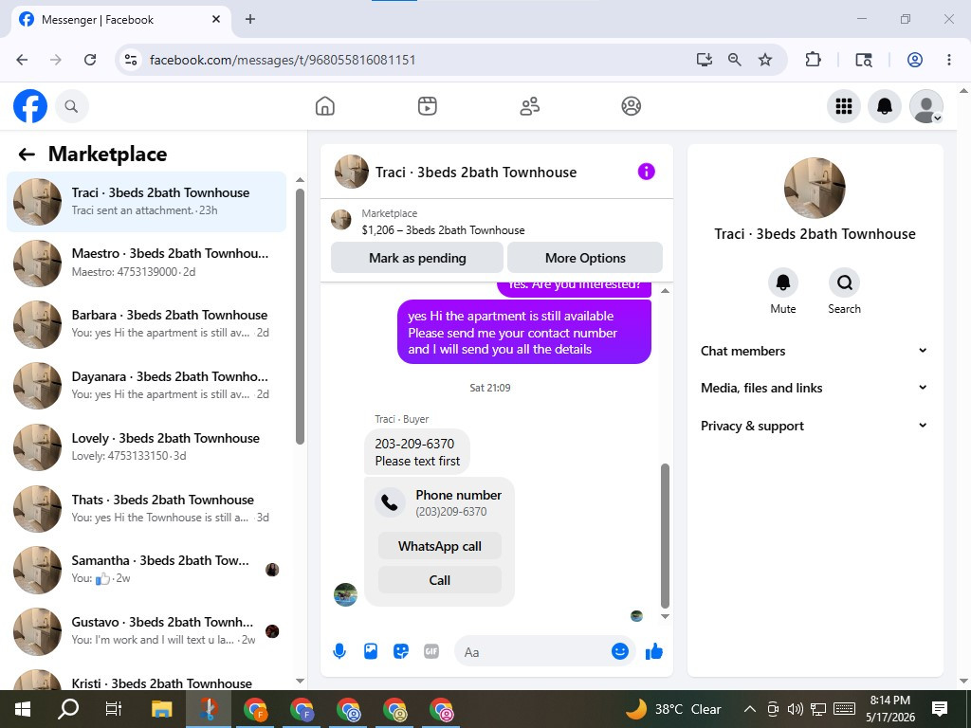Open account profile menu
The image size is (971, 728).
(925, 106)
